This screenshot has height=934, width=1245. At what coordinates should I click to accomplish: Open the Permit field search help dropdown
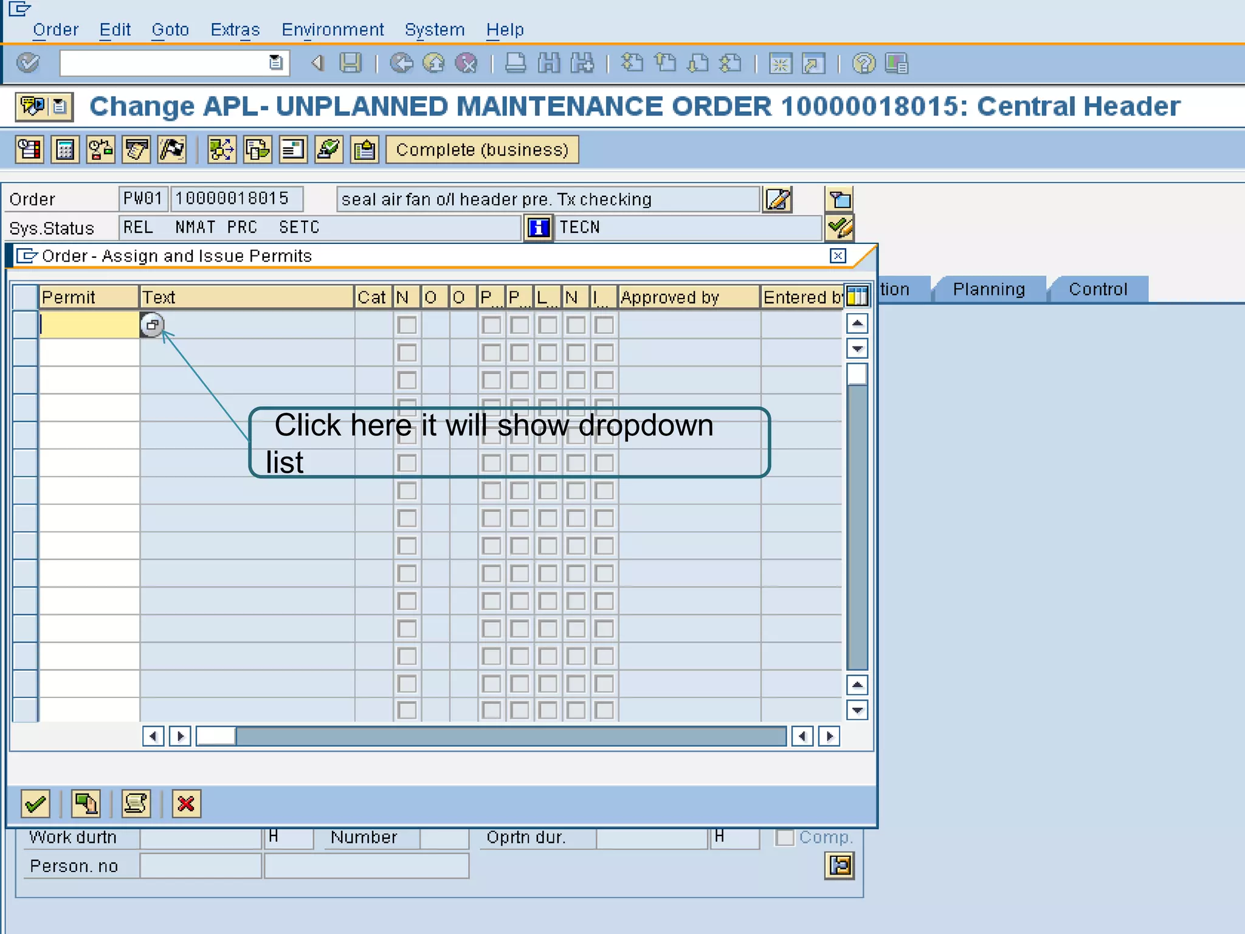(x=152, y=325)
